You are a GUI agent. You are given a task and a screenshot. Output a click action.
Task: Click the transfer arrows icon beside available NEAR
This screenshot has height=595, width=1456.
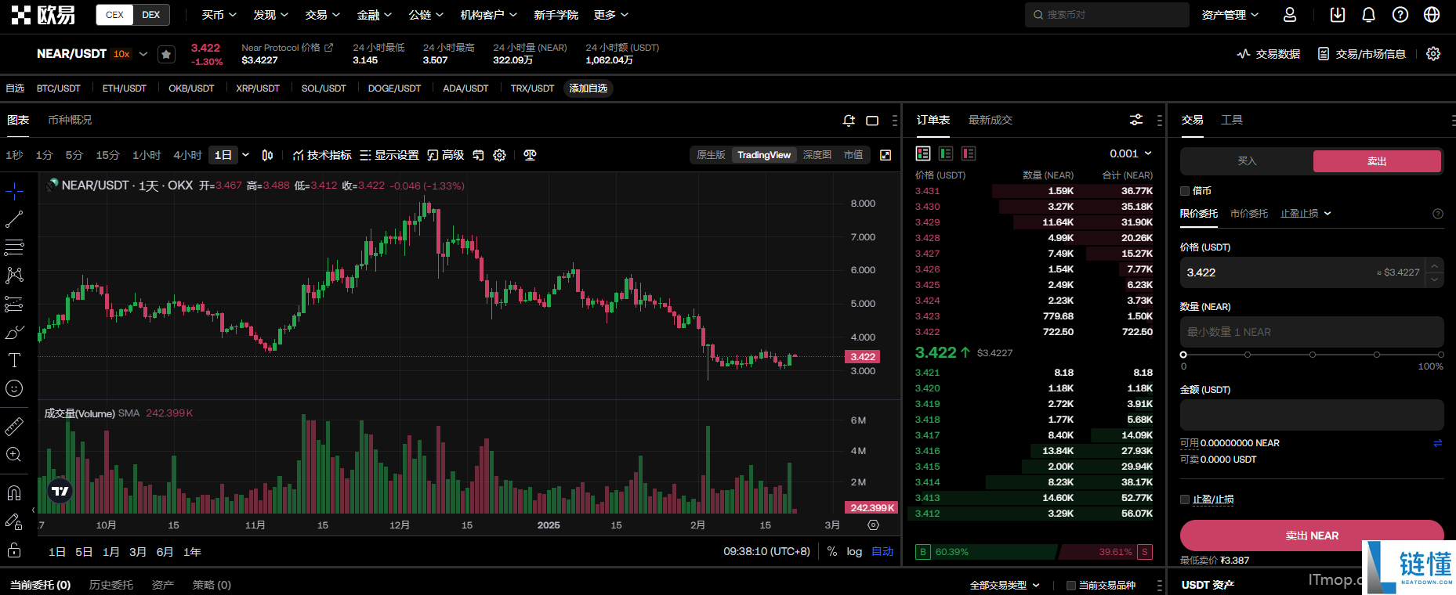[1438, 443]
